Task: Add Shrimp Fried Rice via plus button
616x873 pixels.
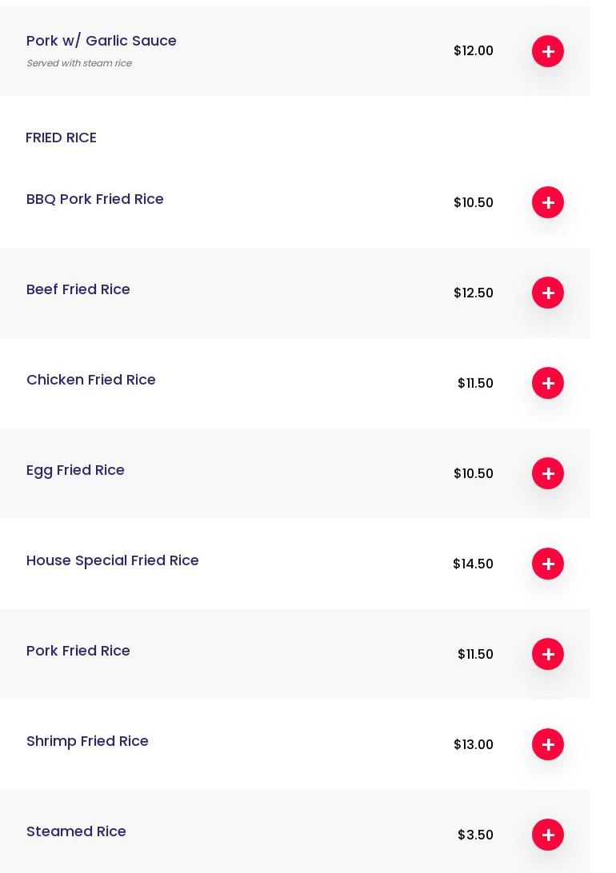Action: click(x=547, y=744)
